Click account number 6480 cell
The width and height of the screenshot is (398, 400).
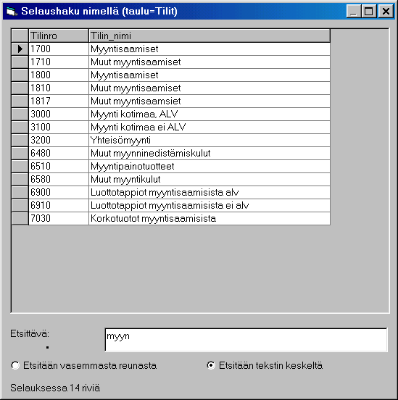click(x=59, y=153)
